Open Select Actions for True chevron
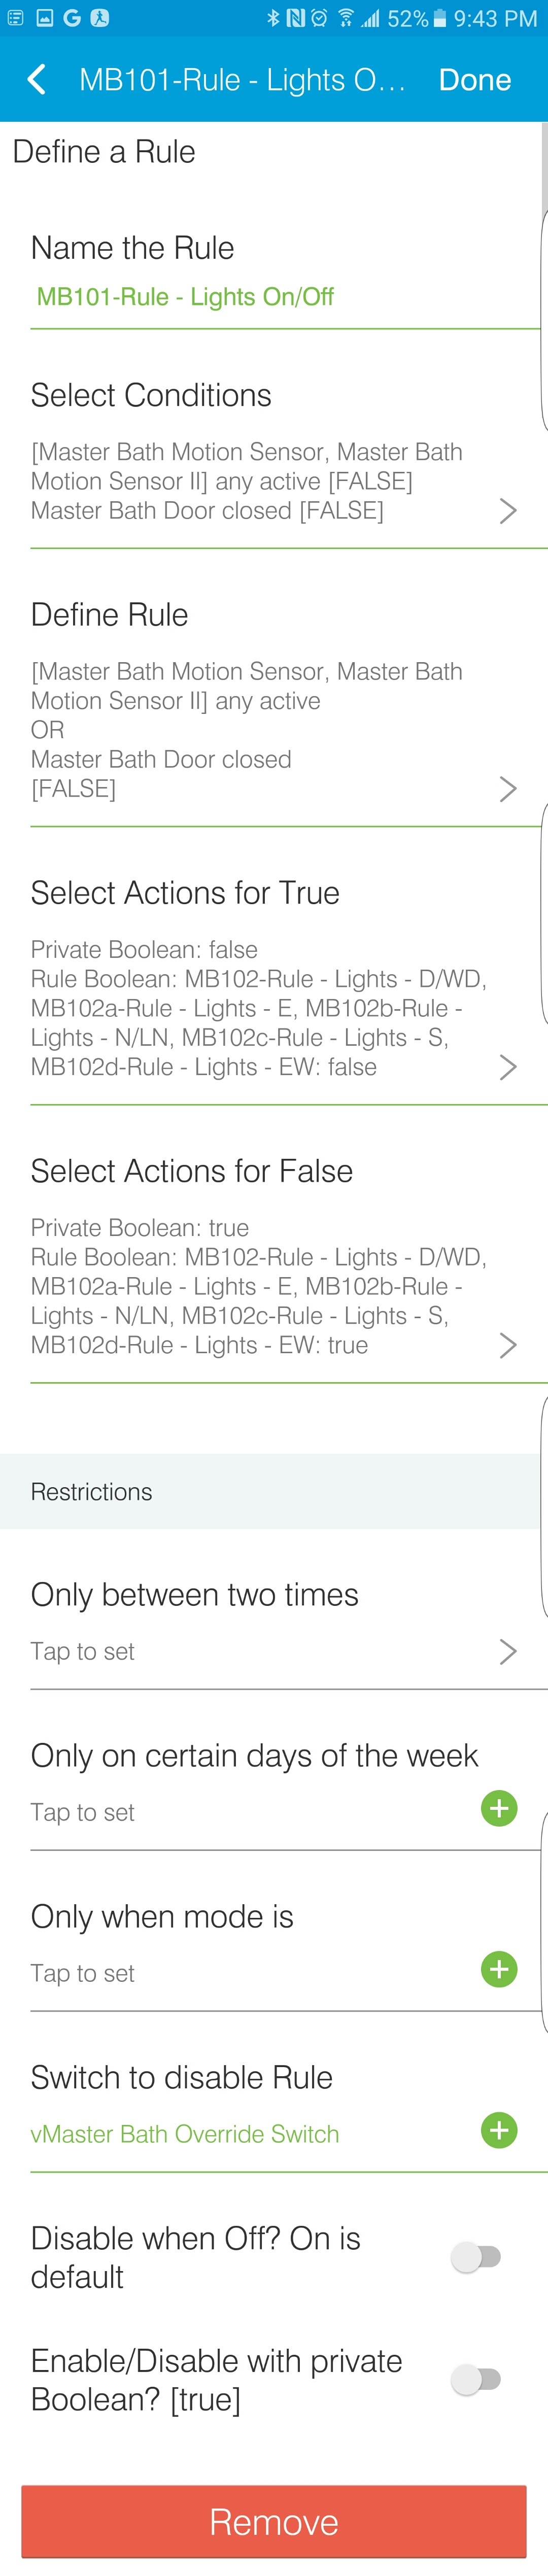Image resolution: width=548 pixels, height=2576 pixels. [508, 1067]
